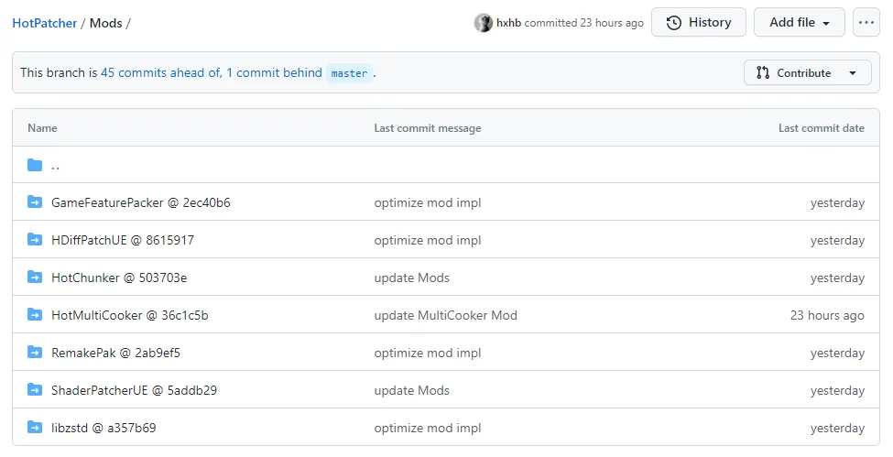The width and height of the screenshot is (893, 457).
Task: Open the 45 commits ahead link
Action: [159, 72]
